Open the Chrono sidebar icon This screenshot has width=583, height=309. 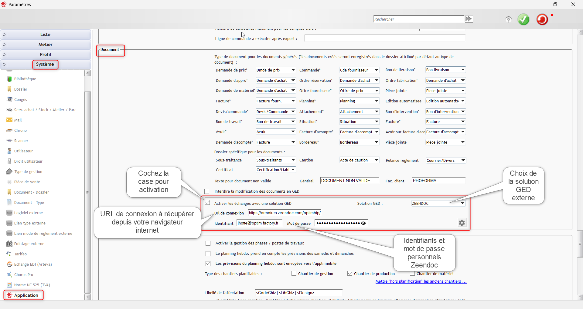[x=9, y=130]
